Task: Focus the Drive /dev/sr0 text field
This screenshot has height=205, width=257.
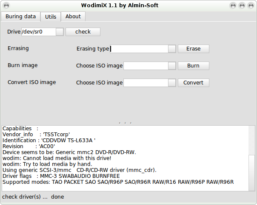Action: [39, 32]
